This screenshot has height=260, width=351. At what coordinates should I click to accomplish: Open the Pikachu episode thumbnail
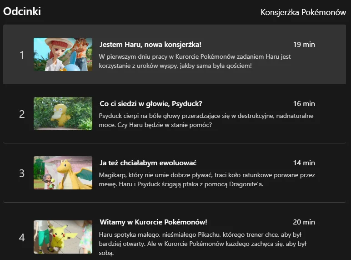tap(63, 237)
